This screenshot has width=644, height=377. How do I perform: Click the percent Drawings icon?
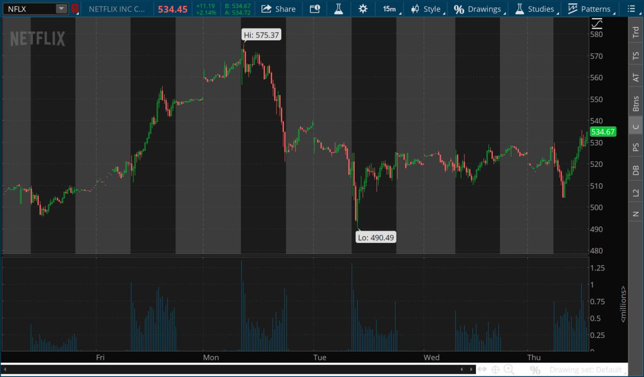459,9
